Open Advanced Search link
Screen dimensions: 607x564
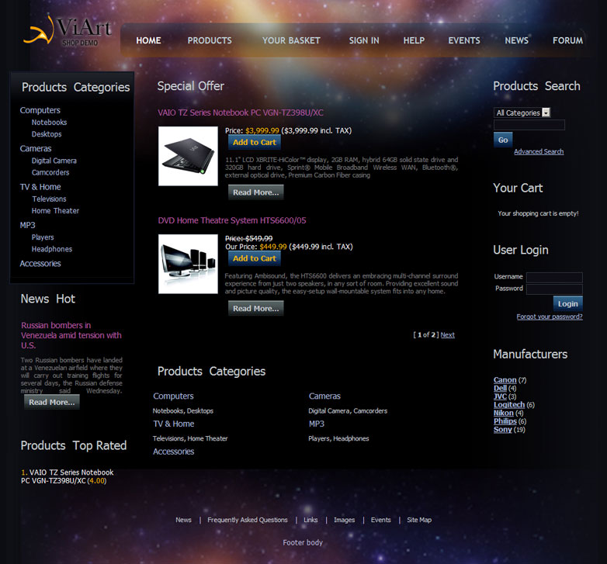pyautogui.click(x=539, y=151)
